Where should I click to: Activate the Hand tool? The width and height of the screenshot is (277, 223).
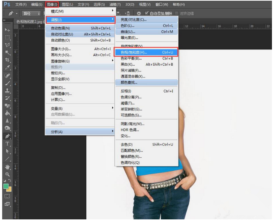(7, 167)
